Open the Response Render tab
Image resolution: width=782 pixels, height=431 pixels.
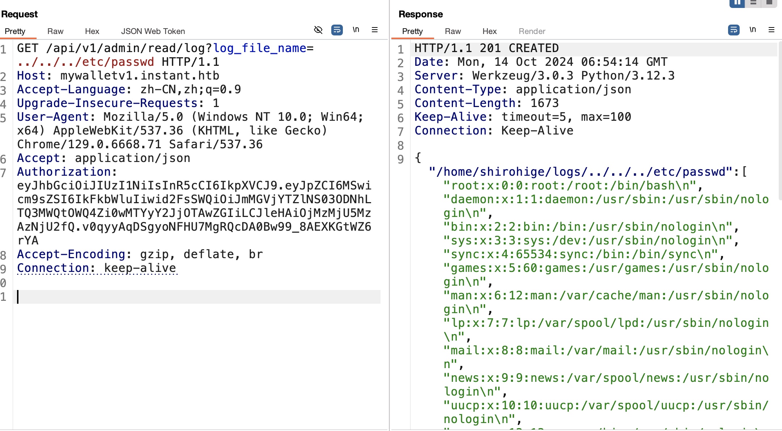click(x=532, y=31)
